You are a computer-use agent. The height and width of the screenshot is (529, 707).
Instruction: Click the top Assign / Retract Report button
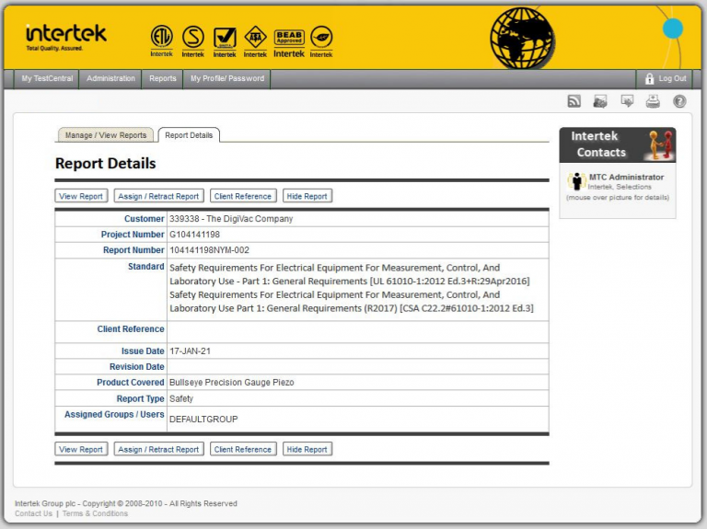tap(158, 196)
